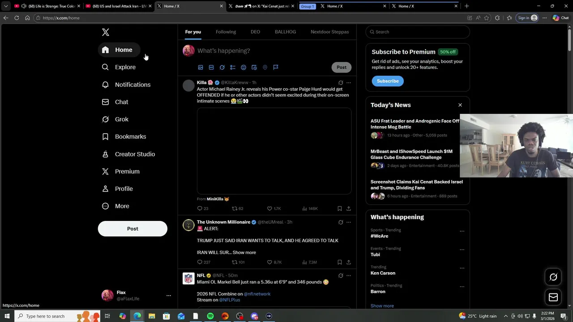Screen dimensions: 573x322
Task: Open the more menu on Killa's post
Action: 349,83
